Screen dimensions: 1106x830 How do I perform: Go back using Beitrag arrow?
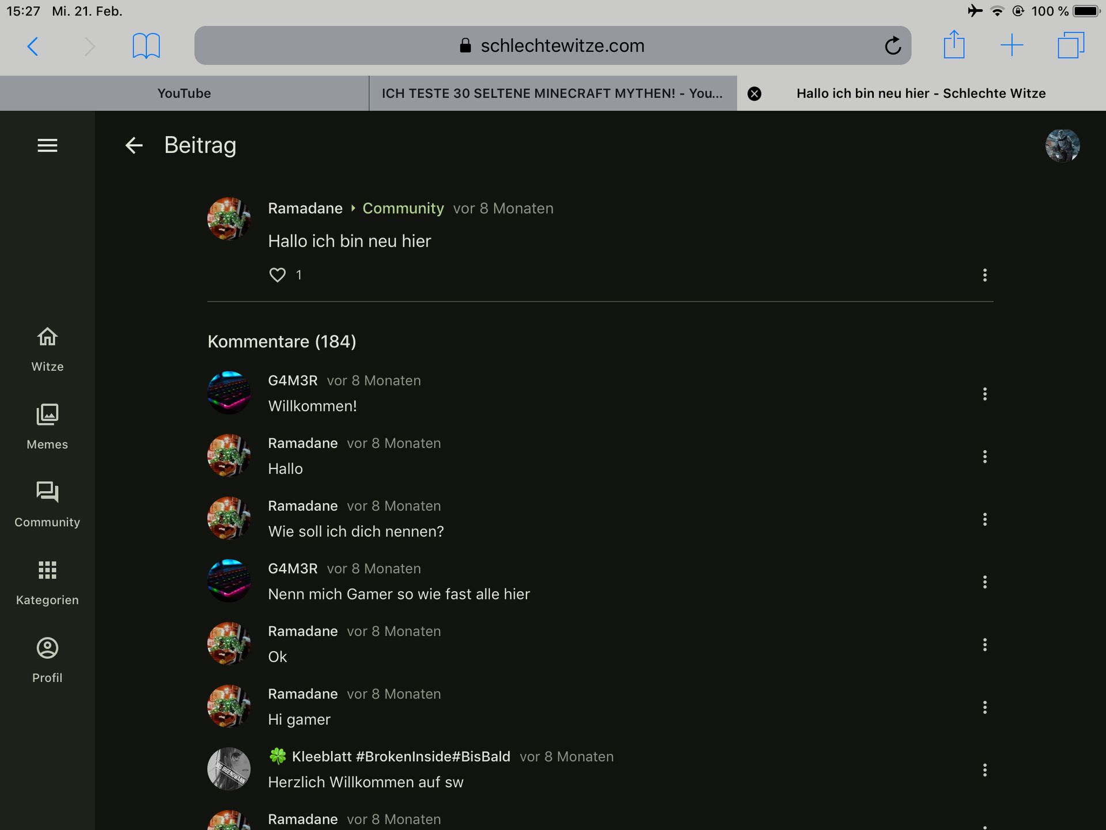pyautogui.click(x=134, y=145)
